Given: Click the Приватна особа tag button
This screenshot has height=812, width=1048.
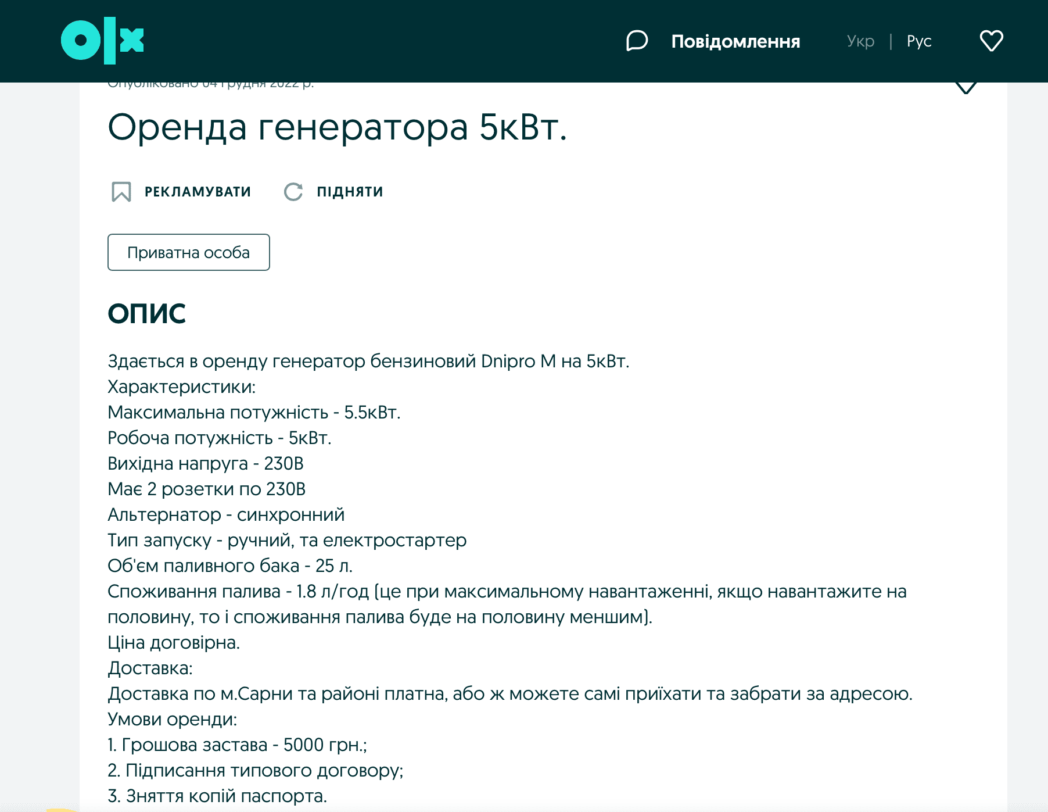Looking at the screenshot, I should [x=189, y=252].
